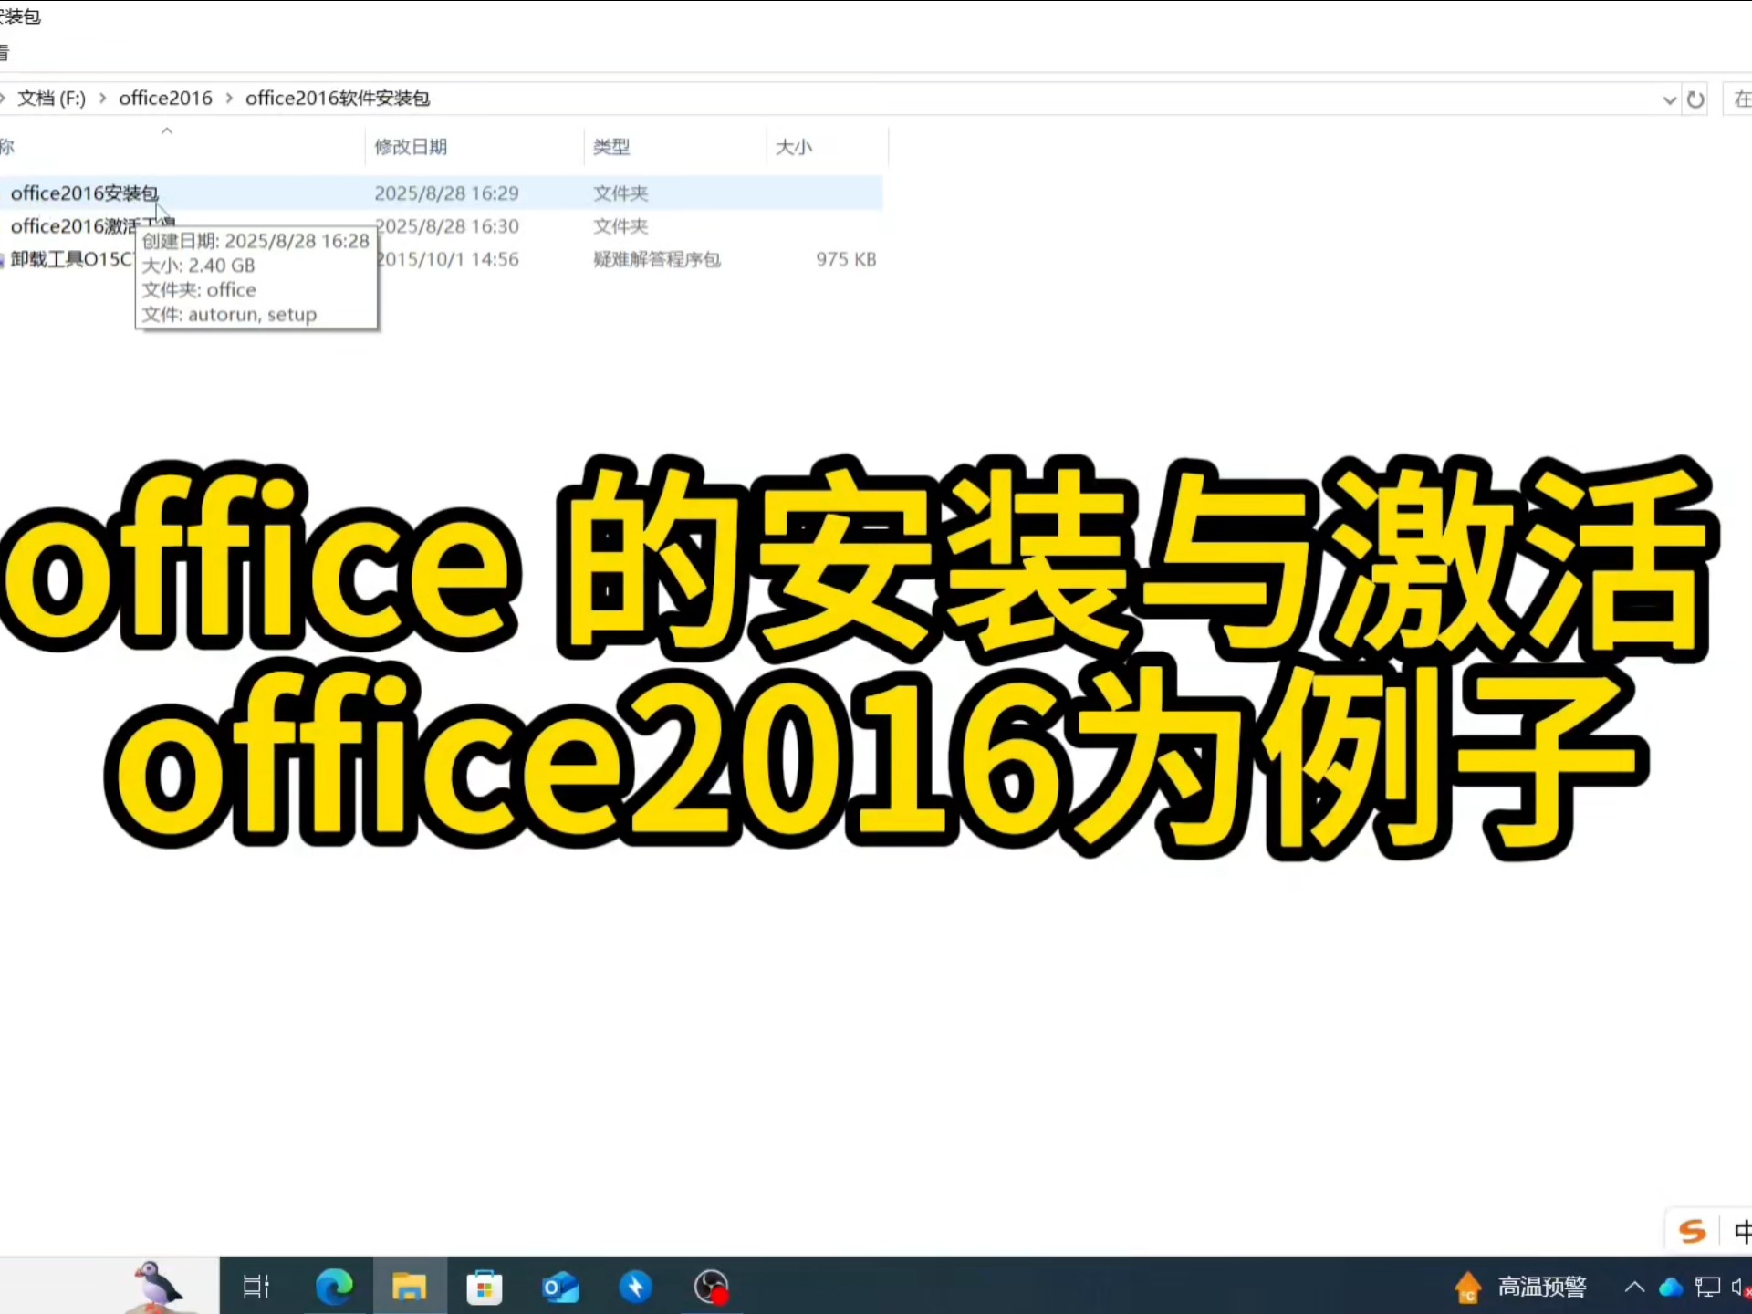
Task: Open address bar history dropdown
Action: point(1669,99)
